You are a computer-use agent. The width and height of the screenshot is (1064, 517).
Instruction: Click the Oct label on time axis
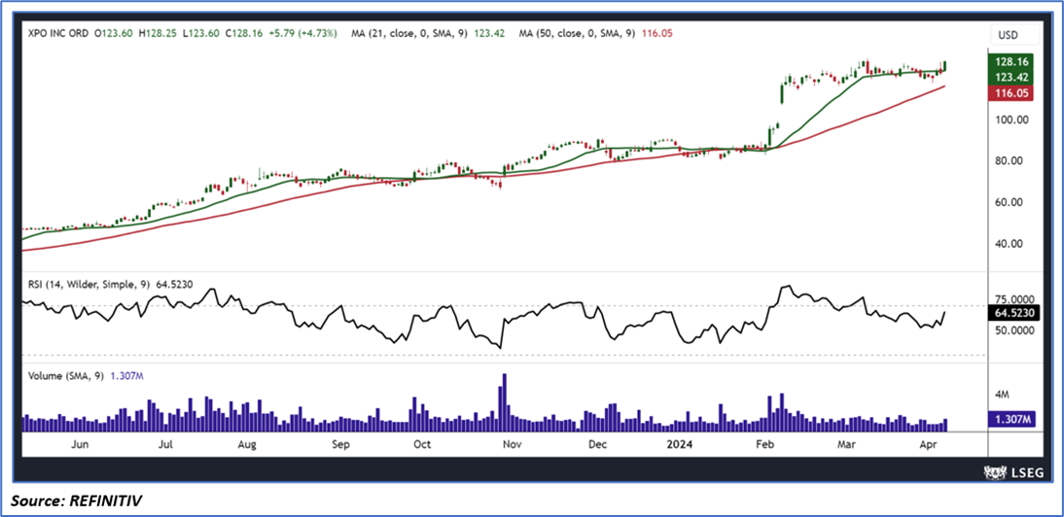coord(422,445)
